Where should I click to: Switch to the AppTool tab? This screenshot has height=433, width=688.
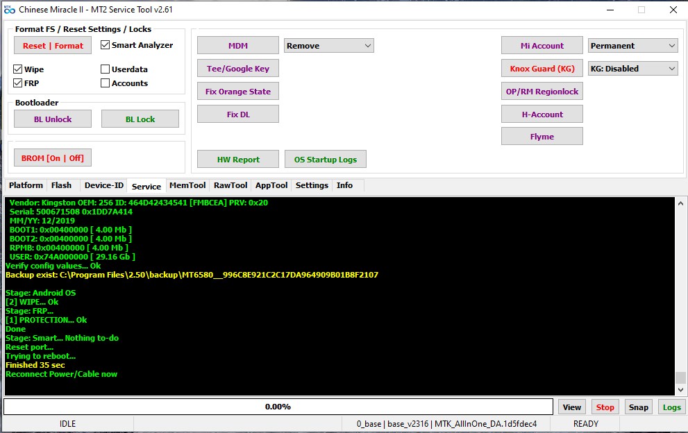[x=271, y=185]
